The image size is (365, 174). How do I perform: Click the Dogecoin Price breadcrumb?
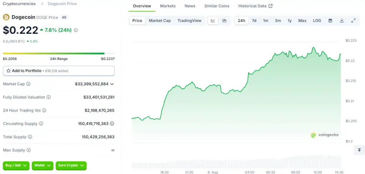(62, 4)
